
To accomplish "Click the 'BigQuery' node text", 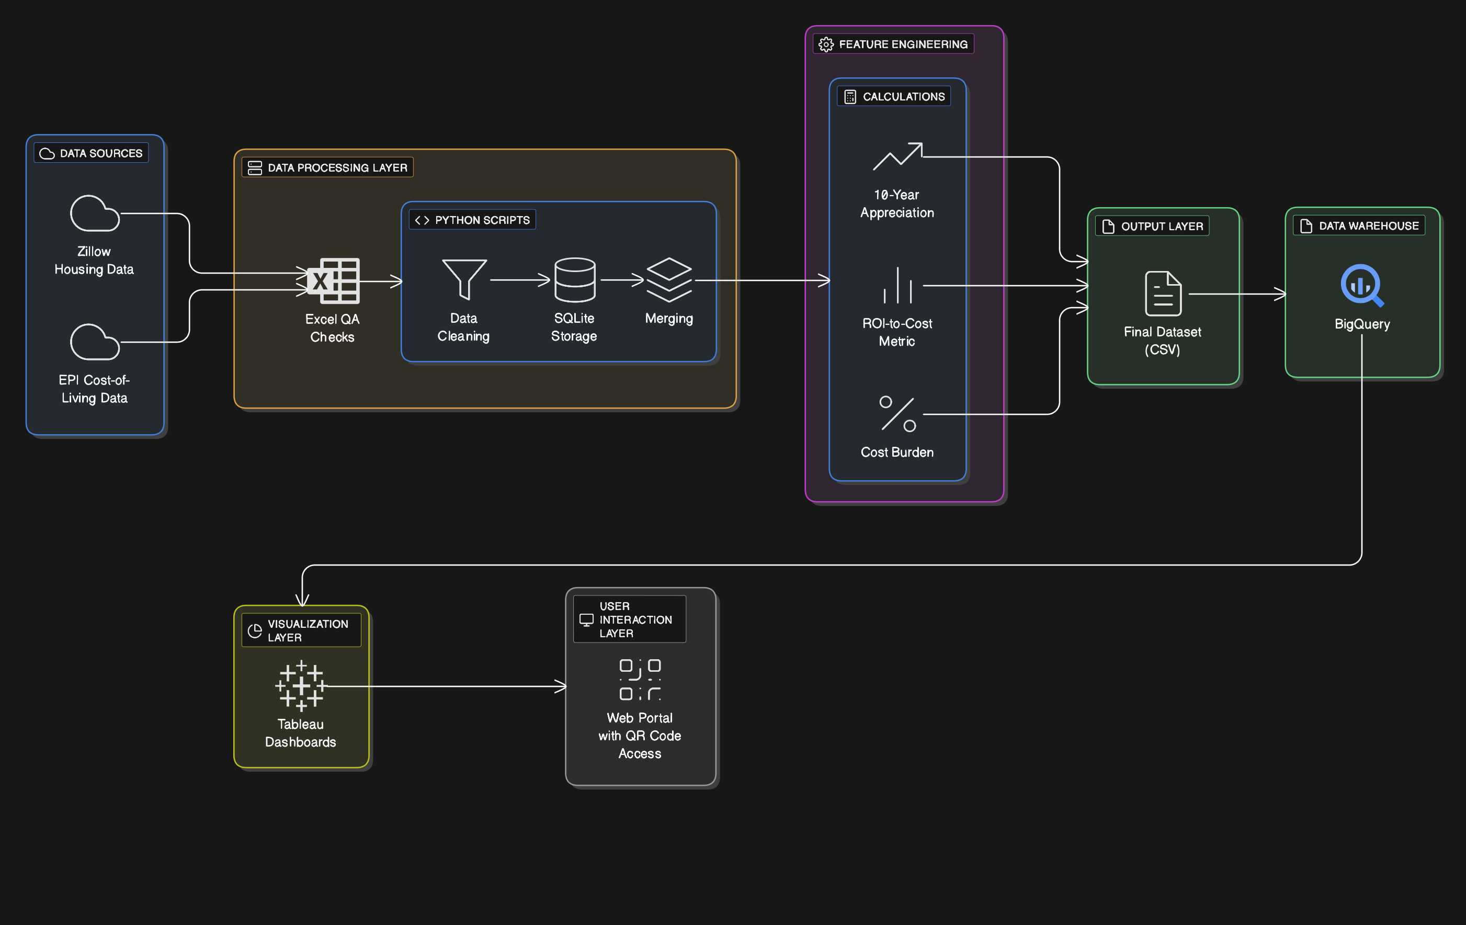I will (1362, 324).
